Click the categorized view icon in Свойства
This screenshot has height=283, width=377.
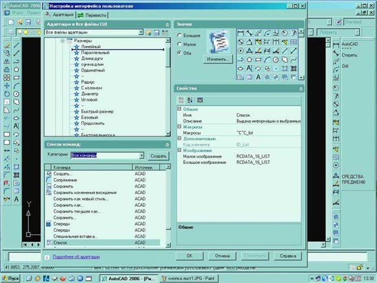pyautogui.click(x=181, y=100)
